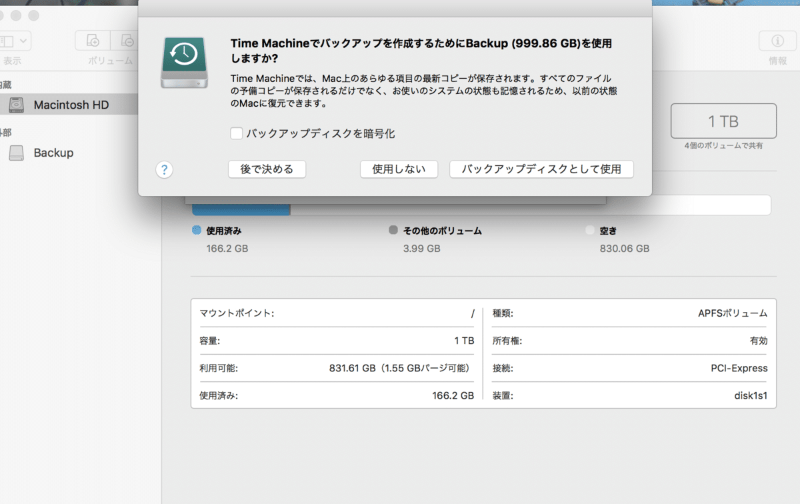Viewport: 800px width, 504px height.
Task: Click the 装置 disk1s1 row in table
Action: click(629, 395)
